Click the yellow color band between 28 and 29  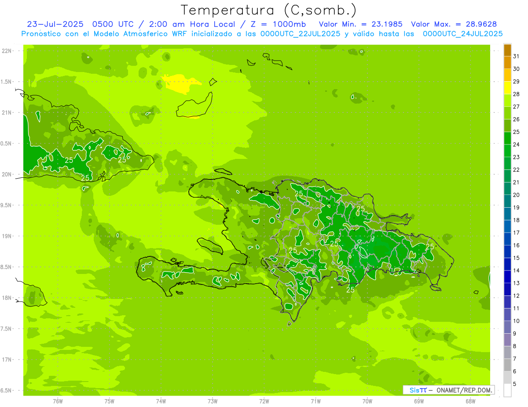[x=507, y=88]
